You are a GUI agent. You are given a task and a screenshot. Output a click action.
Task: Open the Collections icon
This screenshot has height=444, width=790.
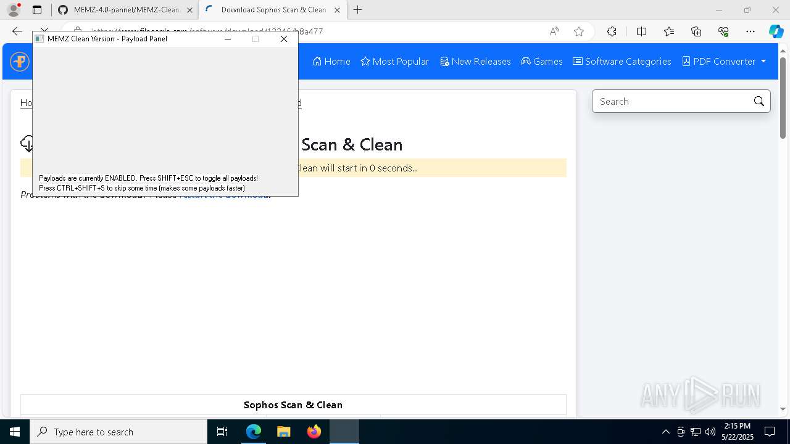click(x=696, y=31)
